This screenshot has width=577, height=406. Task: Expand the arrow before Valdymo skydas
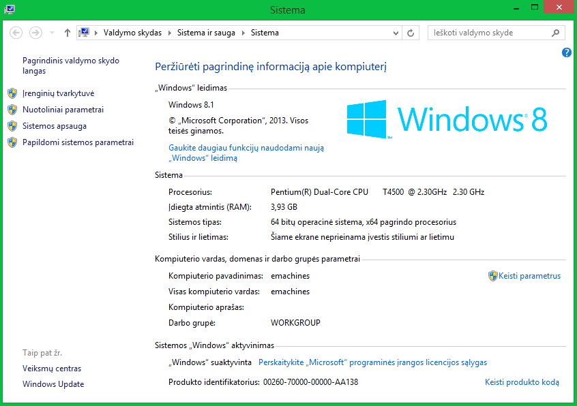(x=96, y=33)
